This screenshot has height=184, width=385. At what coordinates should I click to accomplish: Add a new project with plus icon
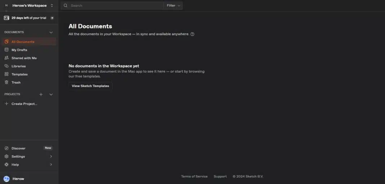pyautogui.click(x=41, y=94)
